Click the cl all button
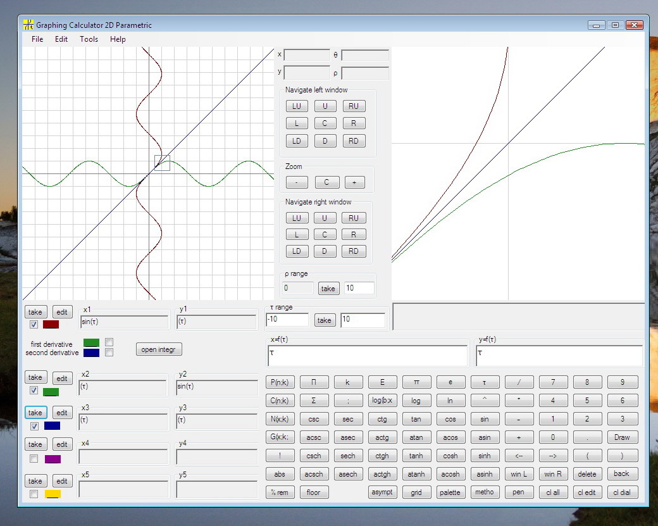The image size is (658, 526). pyautogui.click(x=553, y=492)
